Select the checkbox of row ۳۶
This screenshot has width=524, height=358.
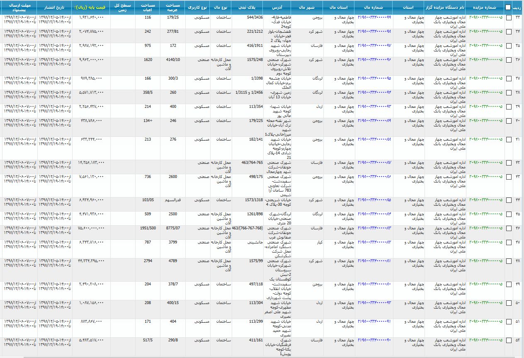tap(509, 60)
